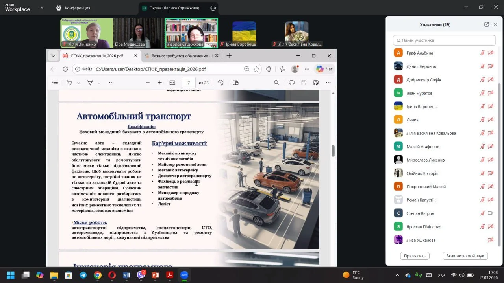Viewport: 504px width, 283px height.
Task: Toggle camera for Степан Ветров
Action: 491,213
